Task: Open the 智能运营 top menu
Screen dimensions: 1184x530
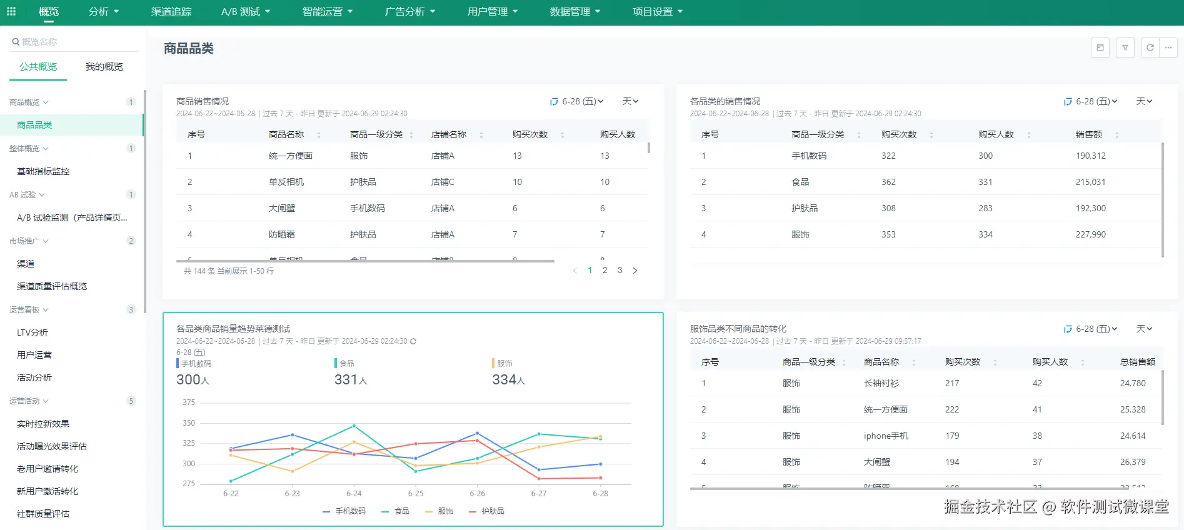Action: pos(328,11)
